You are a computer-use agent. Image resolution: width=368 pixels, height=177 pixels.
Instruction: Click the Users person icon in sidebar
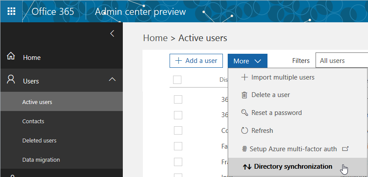[x=11, y=80]
